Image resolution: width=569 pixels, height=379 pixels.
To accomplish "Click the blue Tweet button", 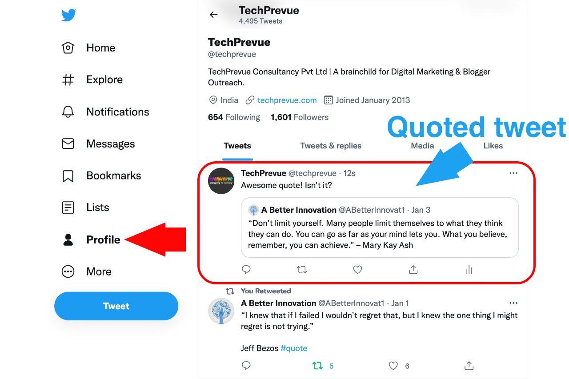I will (x=116, y=306).
